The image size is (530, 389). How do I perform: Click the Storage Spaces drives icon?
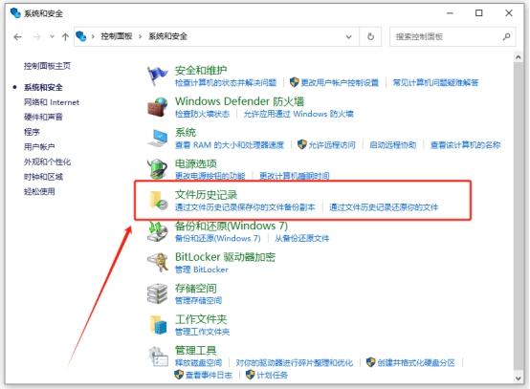tap(158, 293)
